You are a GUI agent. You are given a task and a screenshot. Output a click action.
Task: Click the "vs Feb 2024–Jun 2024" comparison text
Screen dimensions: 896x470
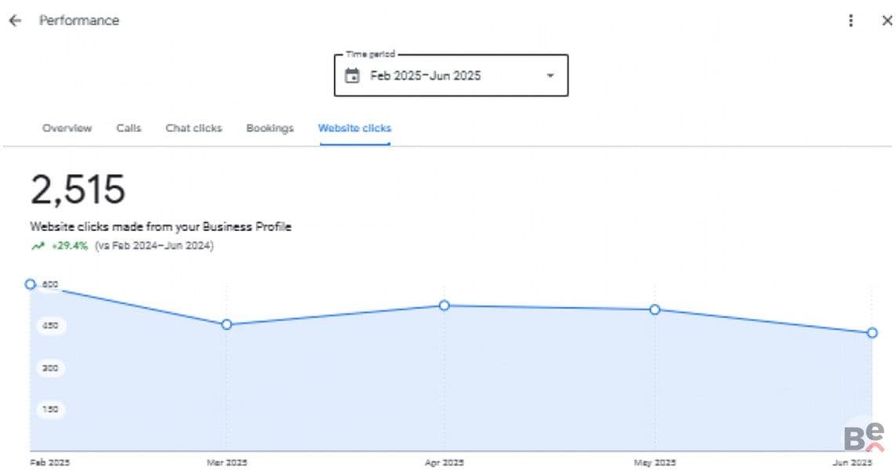coord(154,245)
